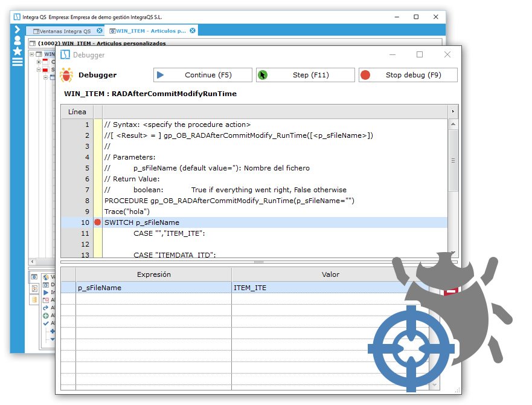Screen dimensions: 532x405
Task: Click the globe icon in the event list
Action: pyautogui.click(x=46, y=277)
